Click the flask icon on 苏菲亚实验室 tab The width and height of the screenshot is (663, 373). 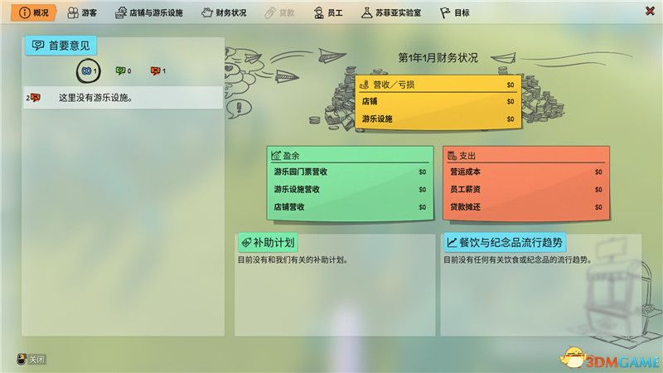coord(366,12)
